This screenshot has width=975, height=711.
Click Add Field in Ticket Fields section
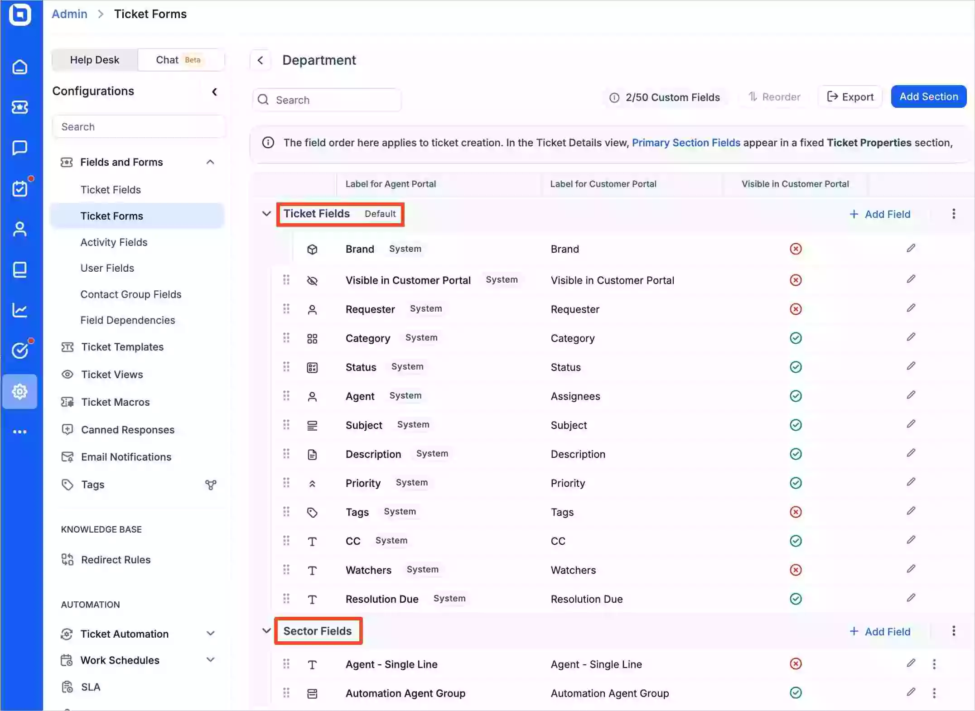879,214
